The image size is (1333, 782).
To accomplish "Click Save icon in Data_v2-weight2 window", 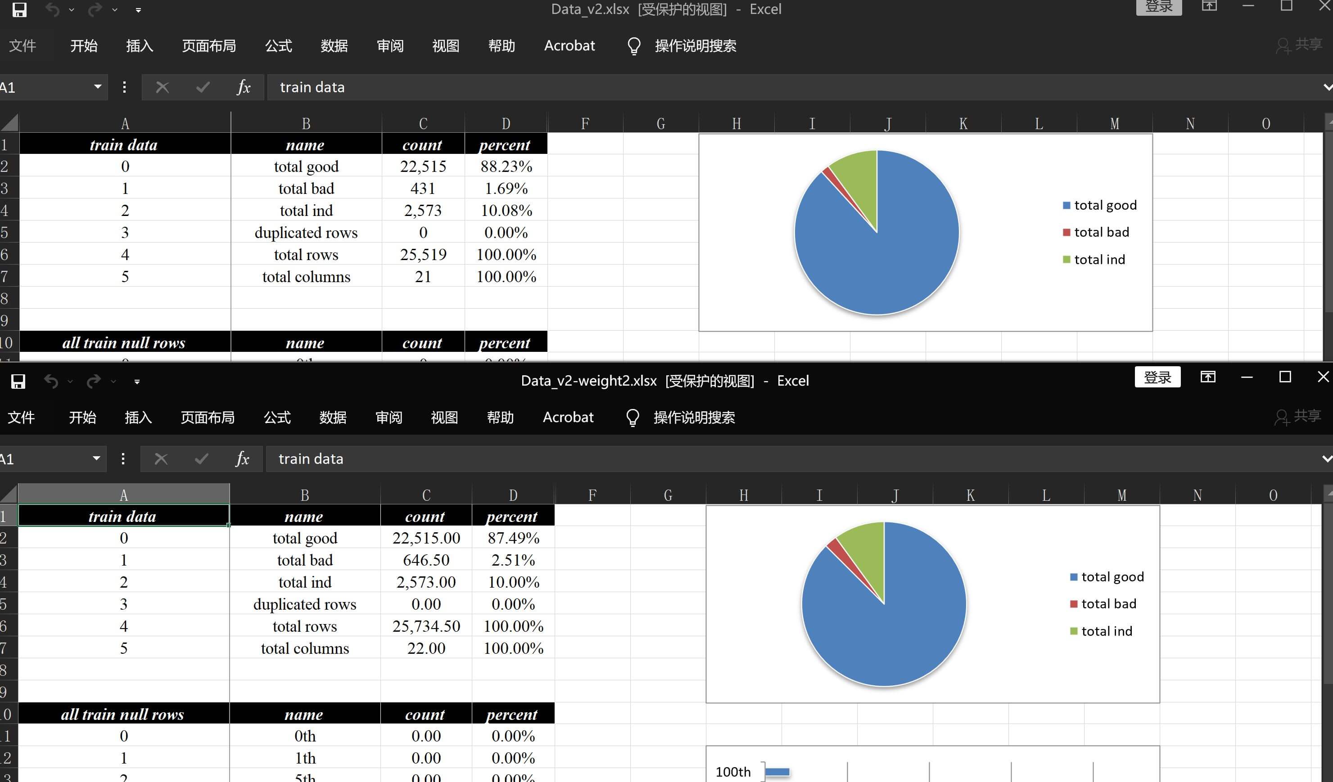I will [18, 381].
